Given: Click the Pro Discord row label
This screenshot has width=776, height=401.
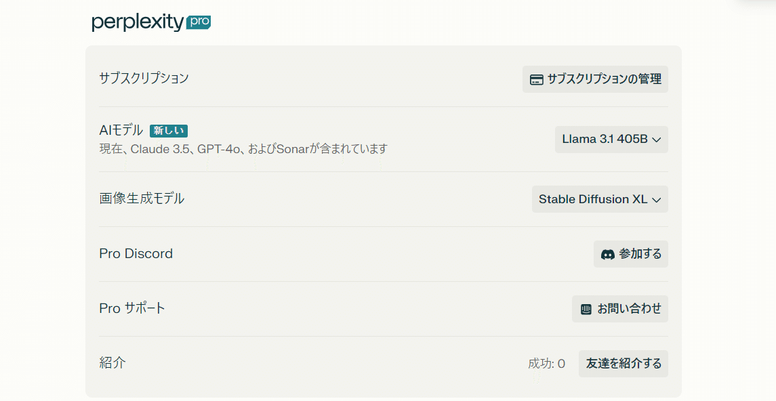Looking at the screenshot, I should pos(136,253).
